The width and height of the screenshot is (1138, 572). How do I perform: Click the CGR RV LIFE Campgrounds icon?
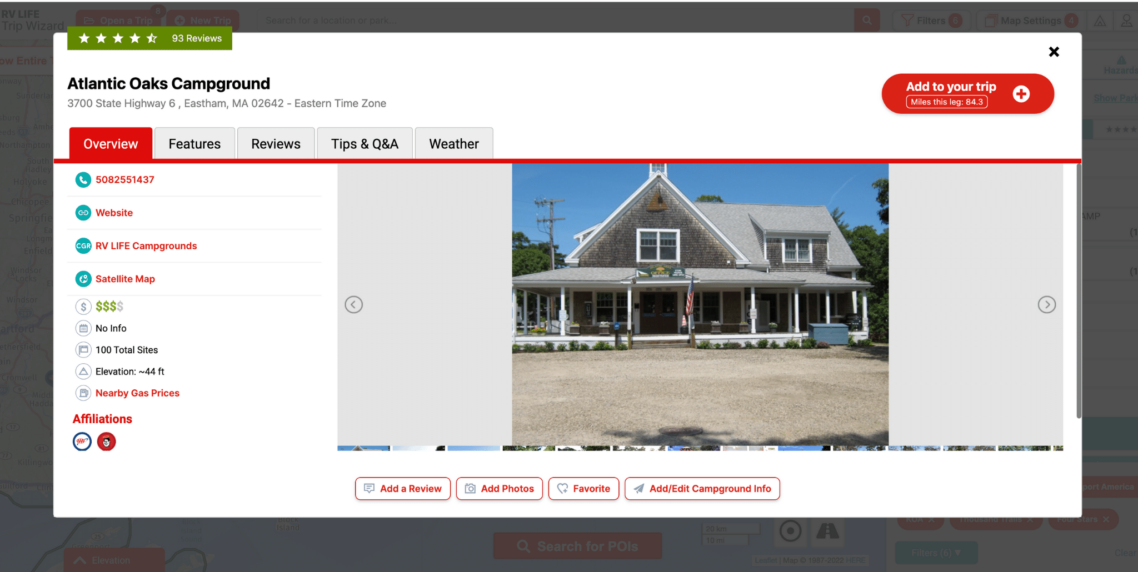(83, 246)
